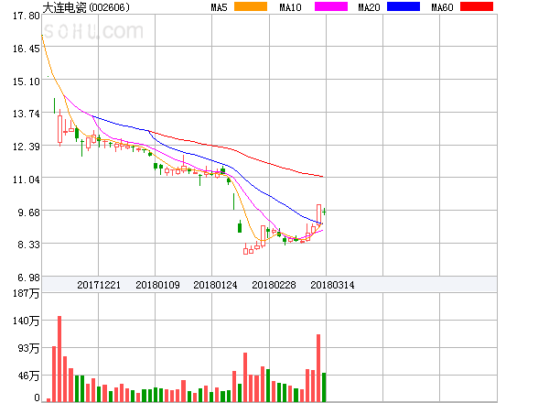
Task: Click the 20180314 date label
Action: point(332,285)
